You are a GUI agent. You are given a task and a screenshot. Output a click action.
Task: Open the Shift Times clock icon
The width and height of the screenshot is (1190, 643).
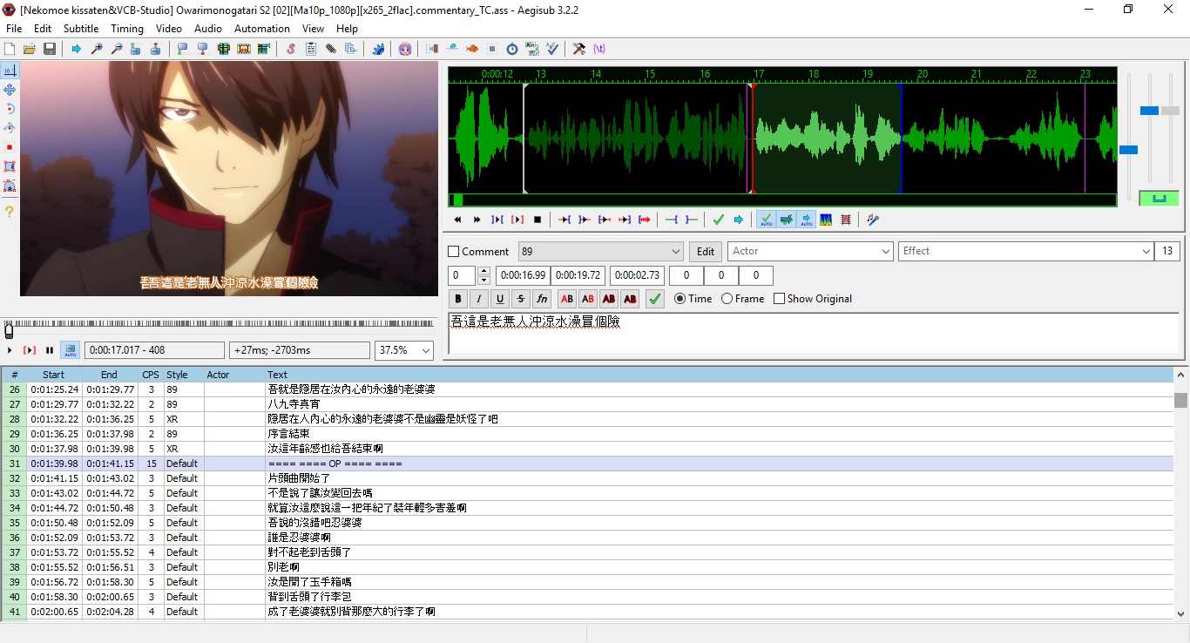coord(512,49)
